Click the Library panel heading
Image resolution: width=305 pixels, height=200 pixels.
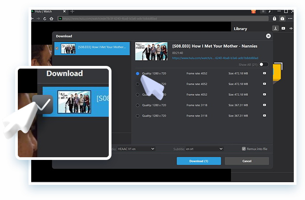coord(240,29)
